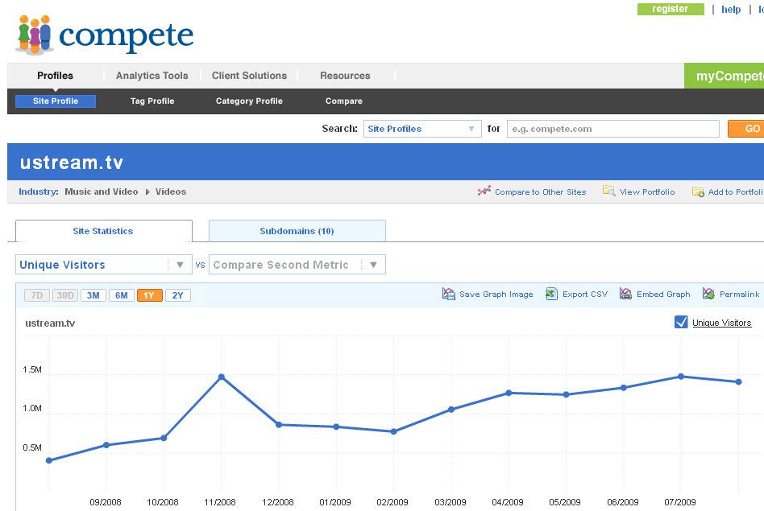Select the 3M time range toggle
Image resolution: width=764 pixels, height=511 pixels.
pyautogui.click(x=93, y=295)
